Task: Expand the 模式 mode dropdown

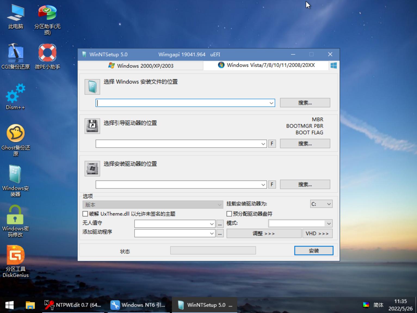Action: pos(300,223)
